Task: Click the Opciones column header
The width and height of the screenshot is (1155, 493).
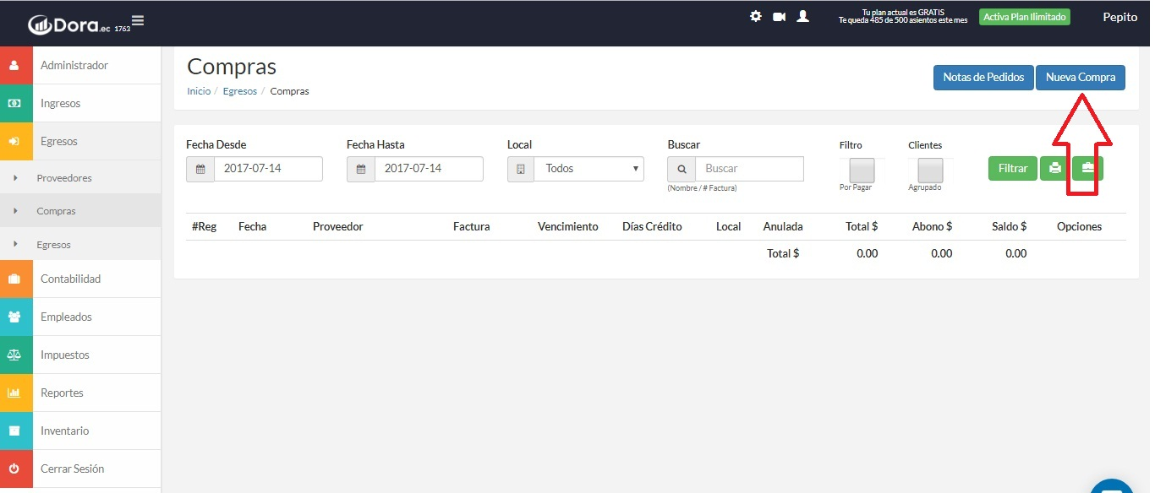Action: coord(1080,226)
